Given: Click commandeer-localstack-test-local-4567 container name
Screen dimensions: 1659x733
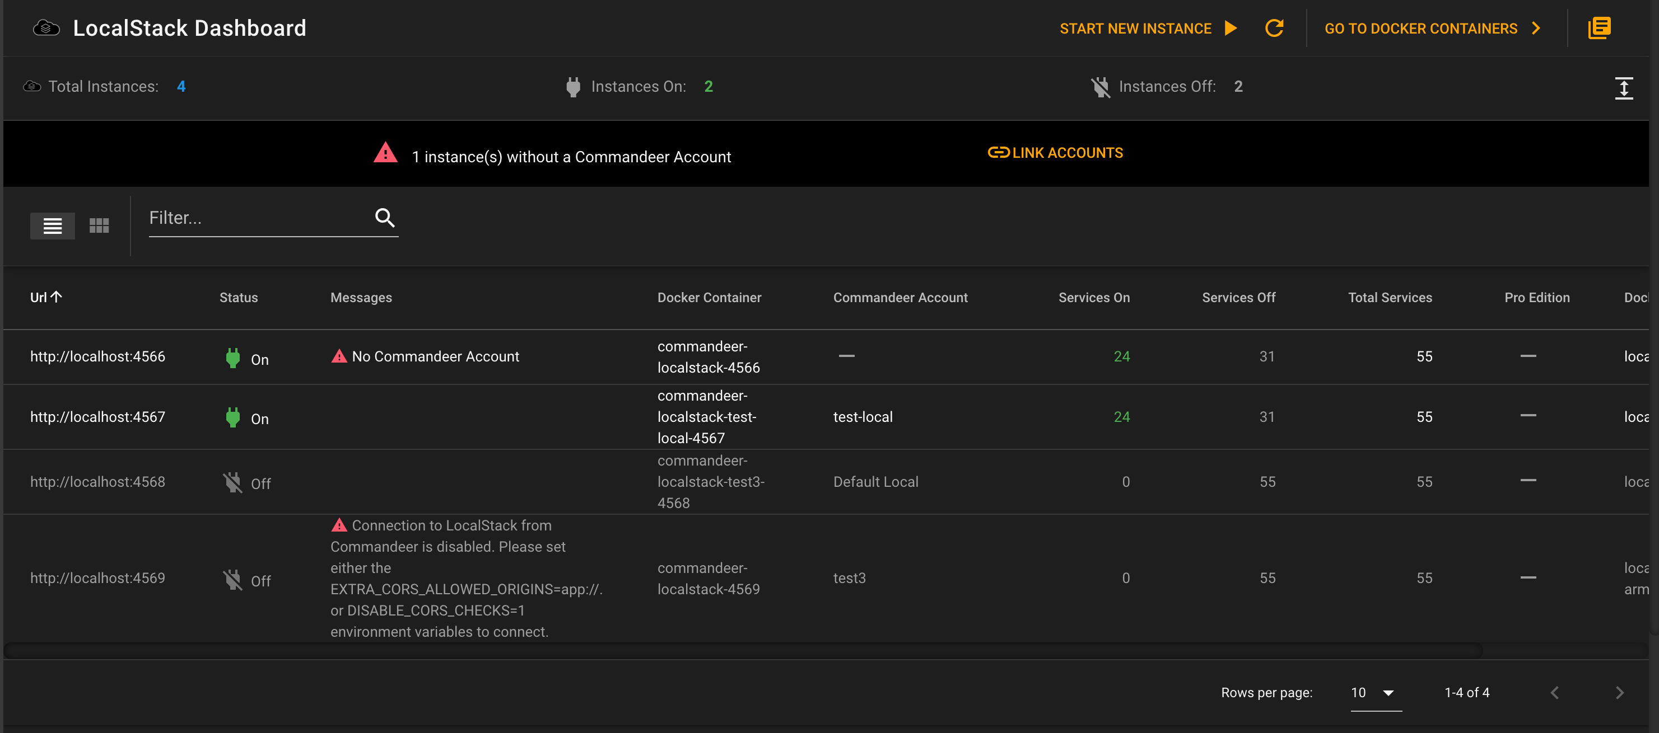Looking at the screenshot, I should point(706,416).
